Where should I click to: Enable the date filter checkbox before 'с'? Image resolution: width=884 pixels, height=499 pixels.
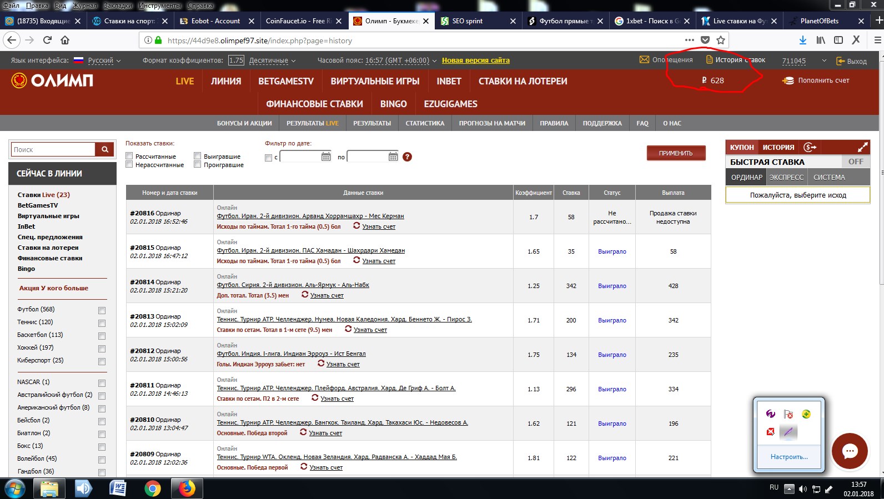tap(269, 158)
